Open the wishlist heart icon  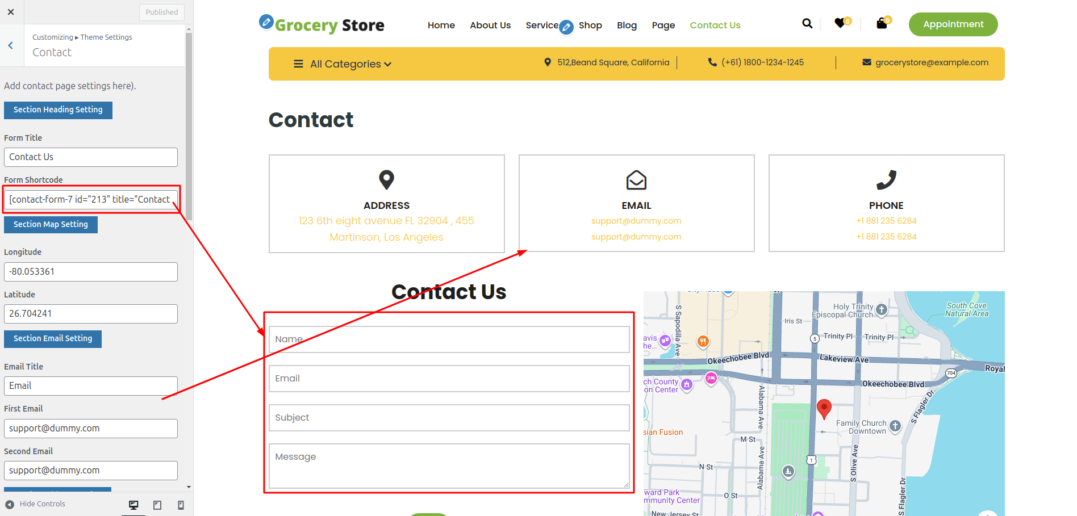[840, 23]
